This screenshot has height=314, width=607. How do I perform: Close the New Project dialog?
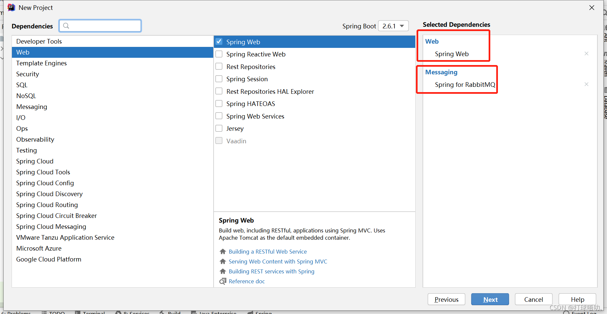coord(592,8)
